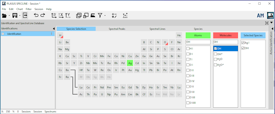The height and width of the screenshot is (114, 275).
Task: Select the Au element button
Action: (130, 70)
